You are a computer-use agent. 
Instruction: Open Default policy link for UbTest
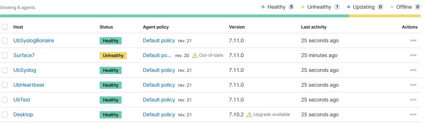(x=159, y=100)
